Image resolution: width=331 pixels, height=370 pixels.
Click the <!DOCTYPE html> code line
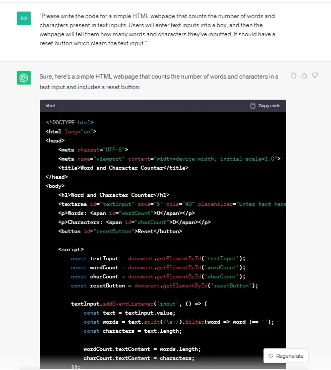(x=70, y=122)
